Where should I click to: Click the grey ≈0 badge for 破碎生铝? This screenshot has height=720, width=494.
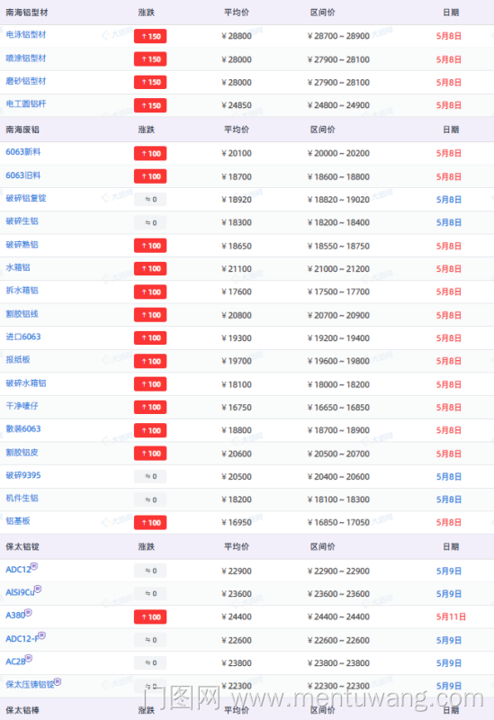point(150,222)
